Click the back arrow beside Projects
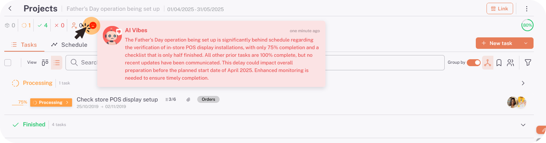This screenshot has height=143, width=546. (x=10, y=9)
